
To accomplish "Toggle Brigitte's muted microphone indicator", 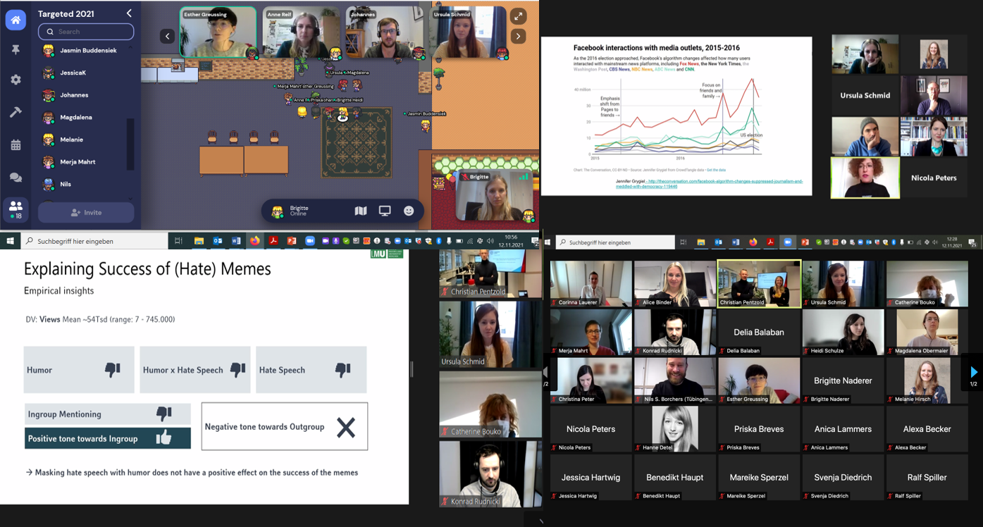I will [465, 177].
